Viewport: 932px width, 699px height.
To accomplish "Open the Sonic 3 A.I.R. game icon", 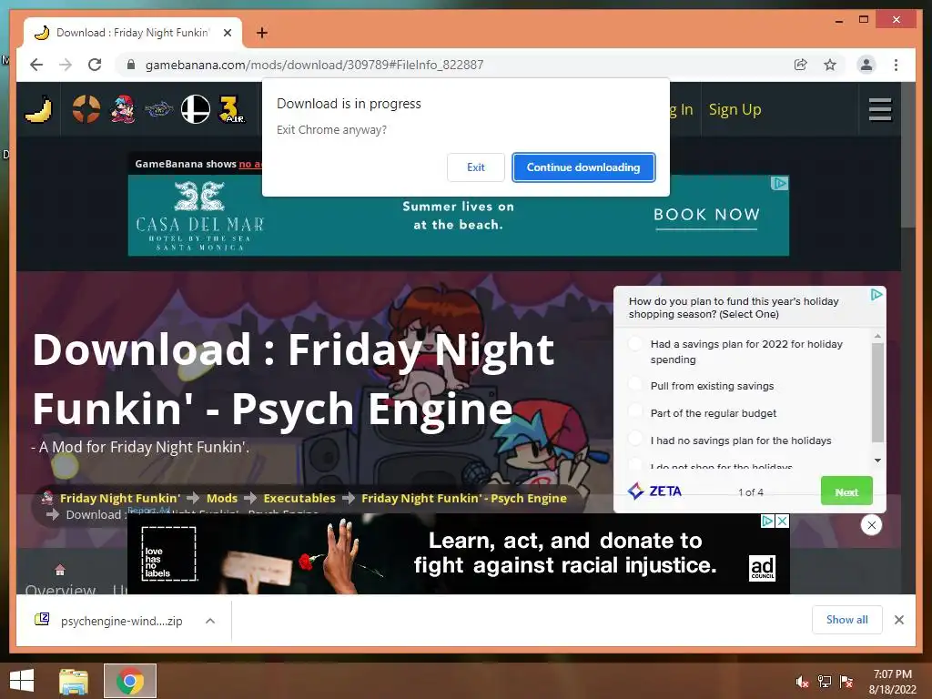I will [231, 109].
